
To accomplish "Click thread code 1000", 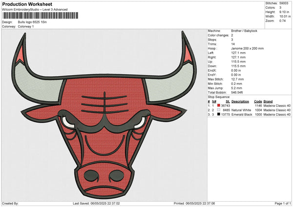I will [x=258, y=115].
